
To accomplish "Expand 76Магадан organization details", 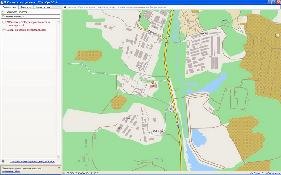I will (4, 22).
